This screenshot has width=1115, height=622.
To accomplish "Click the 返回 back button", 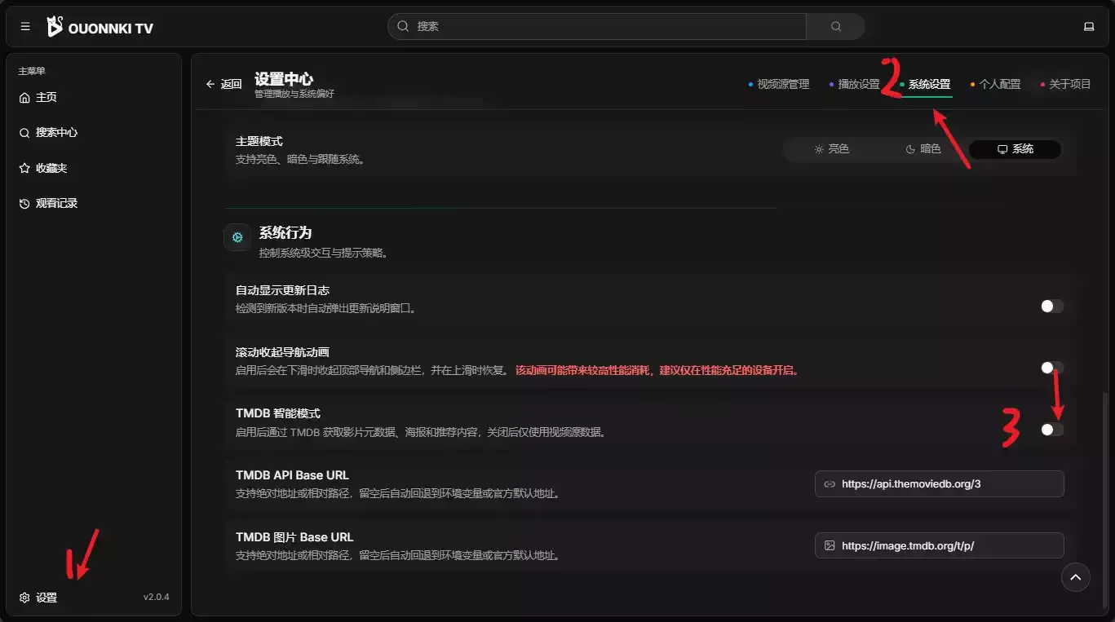I will tap(223, 84).
